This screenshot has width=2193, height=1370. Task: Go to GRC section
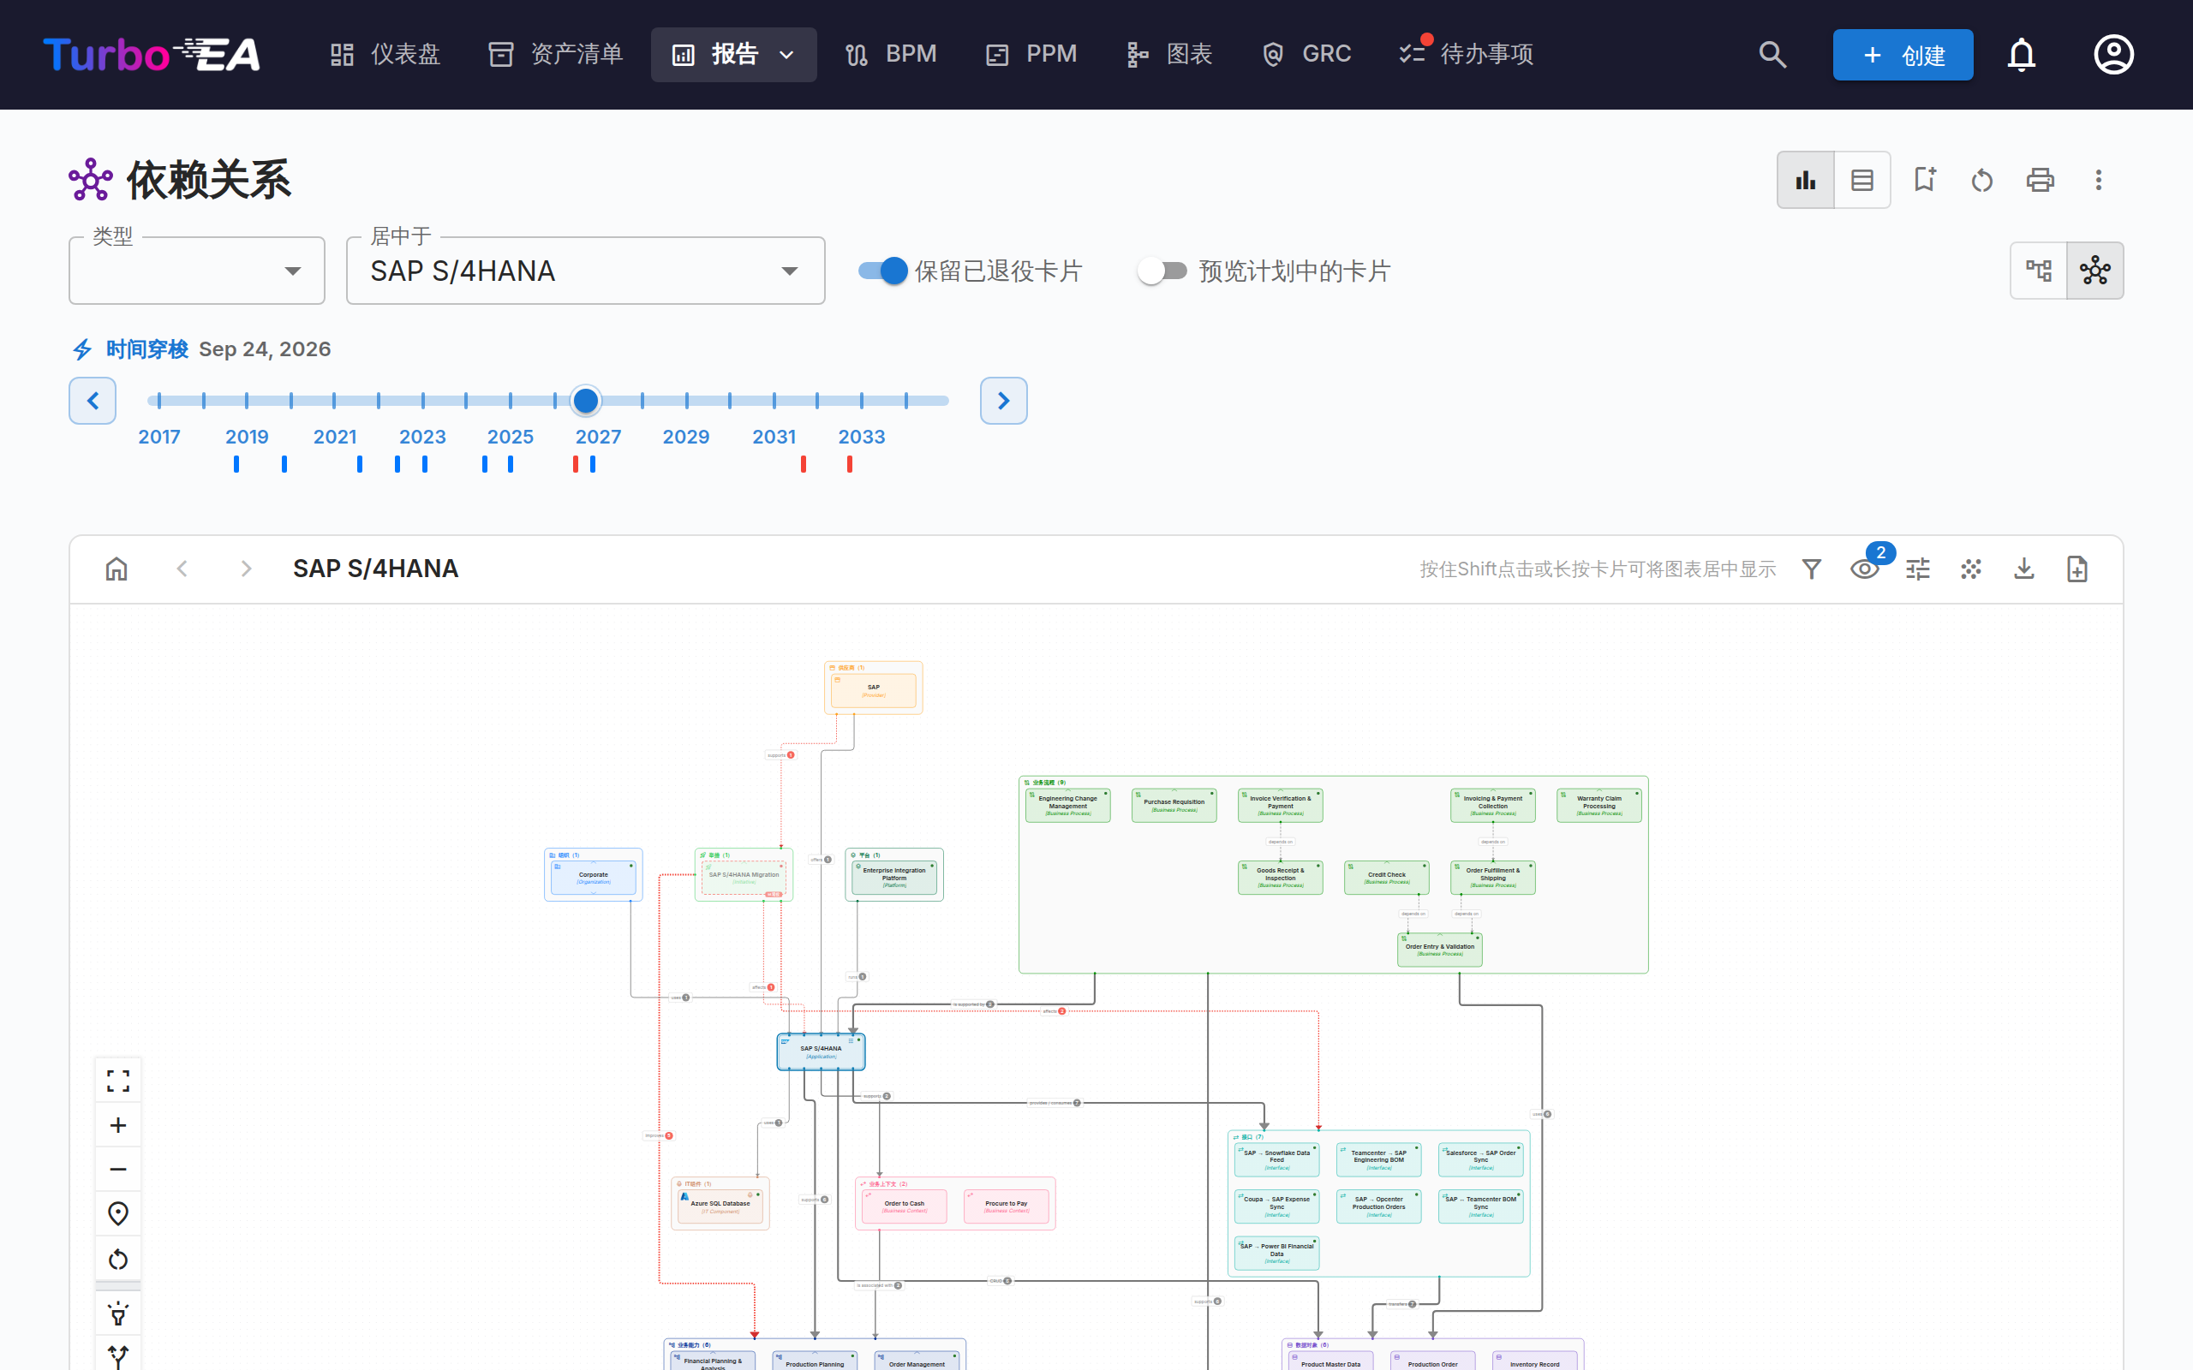click(1306, 54)
